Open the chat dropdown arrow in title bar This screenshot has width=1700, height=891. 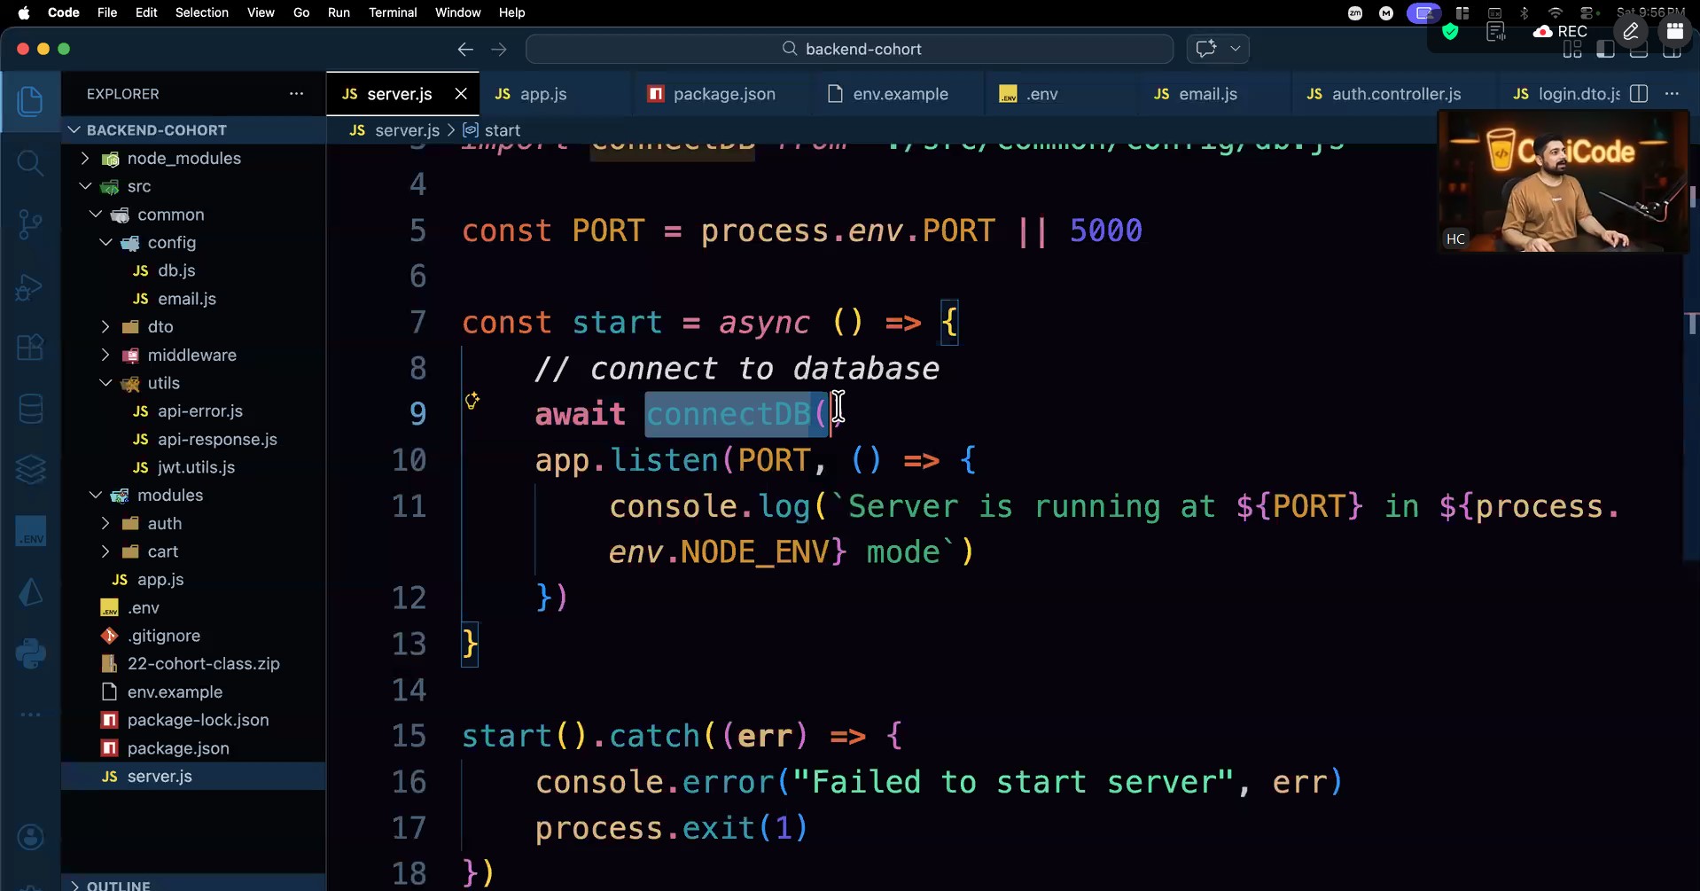click(1235, 50)
